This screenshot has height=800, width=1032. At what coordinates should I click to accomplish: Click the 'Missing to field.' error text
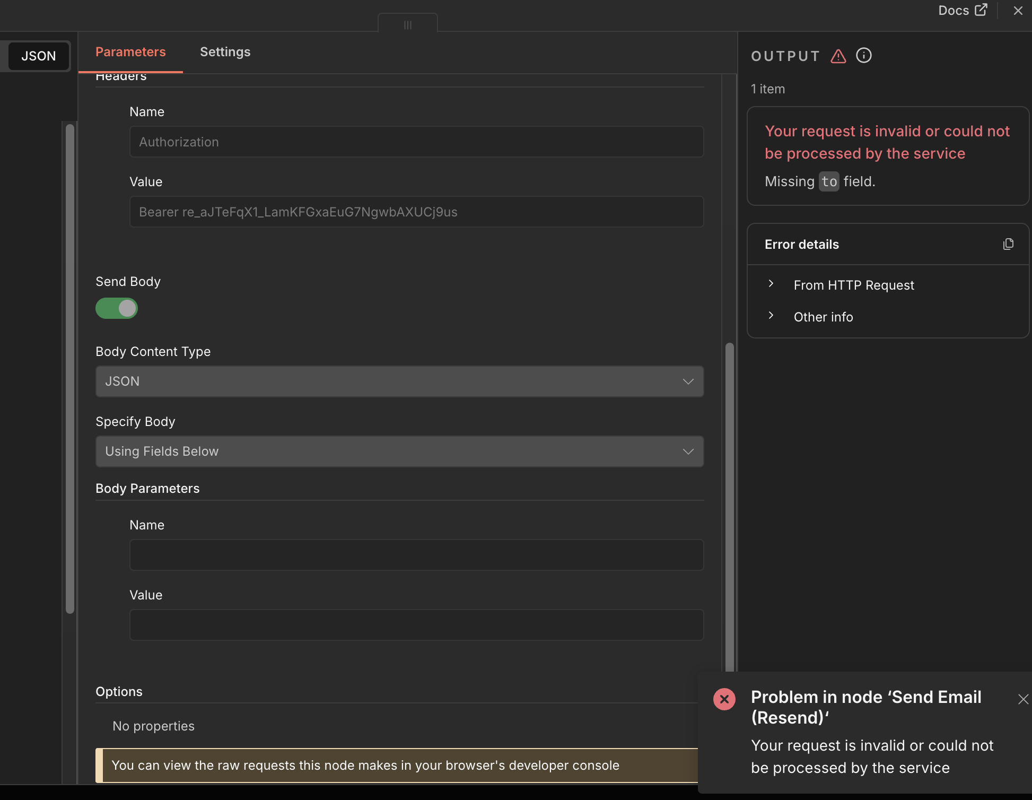coord(820,181)
